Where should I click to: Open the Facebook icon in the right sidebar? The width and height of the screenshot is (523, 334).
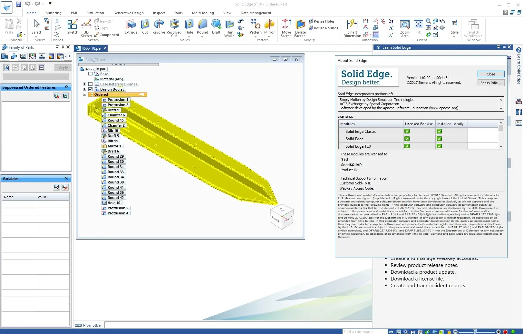click(519, 112)
